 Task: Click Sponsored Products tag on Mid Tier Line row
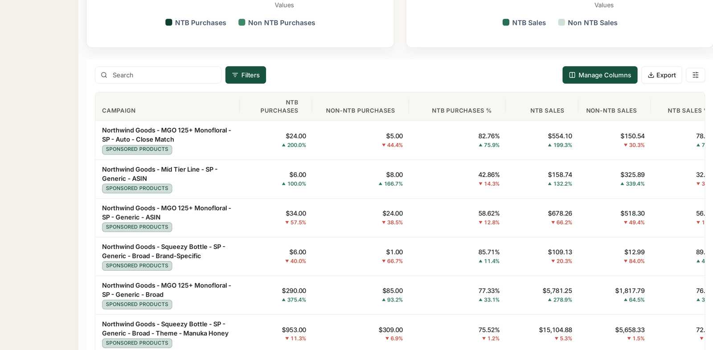click(137, 188)
